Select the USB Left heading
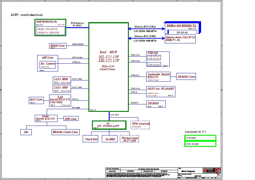 (153, 53)
